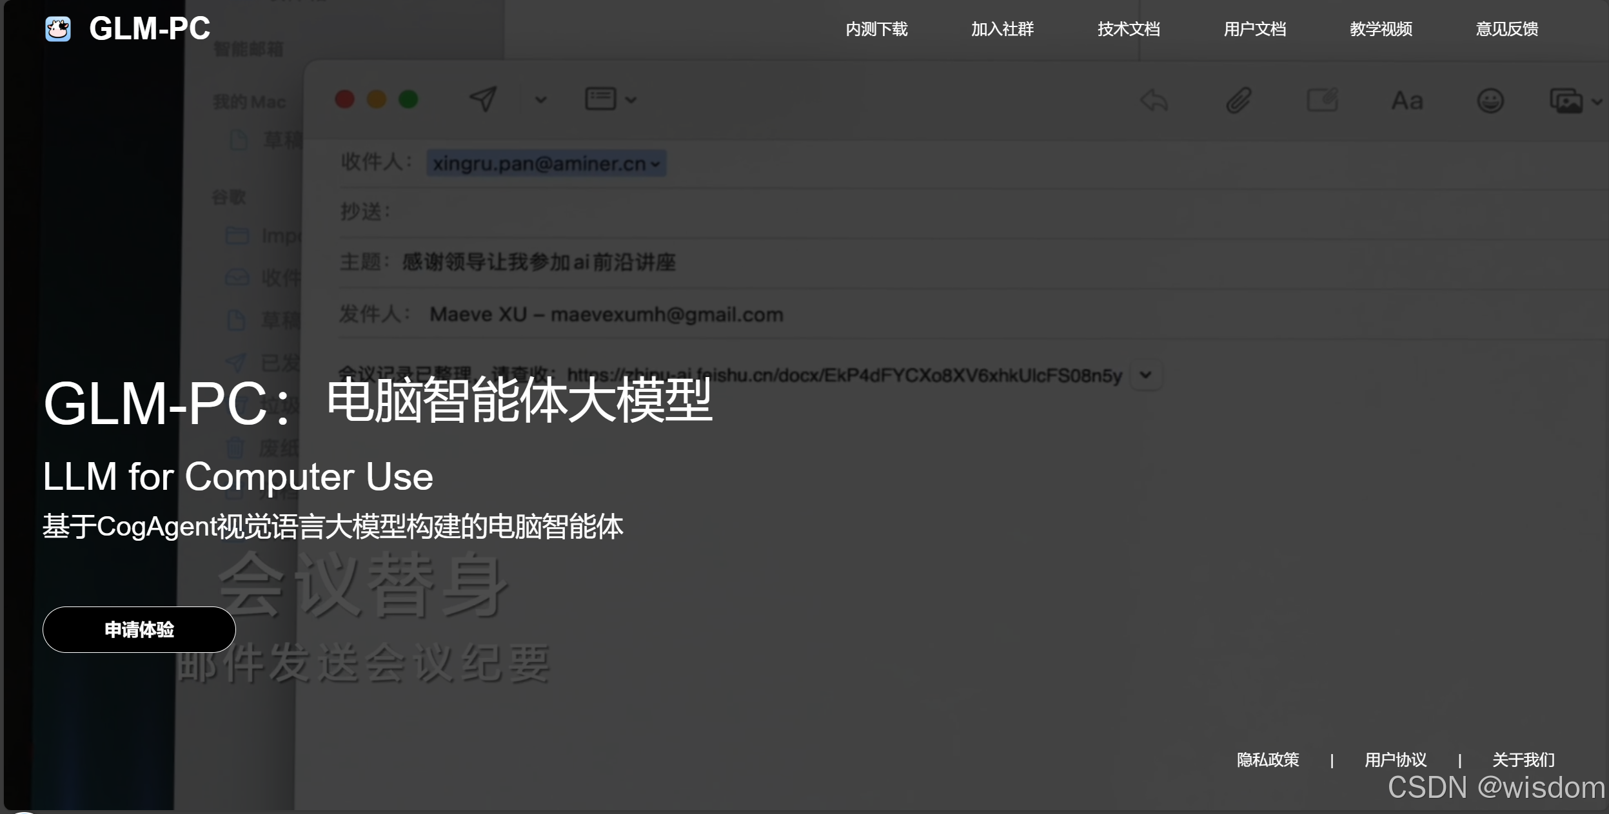Open the 隐私政策 footer link
Image resolution: width=1609 pixels, height=814 pixels.
click(1267, 760)
